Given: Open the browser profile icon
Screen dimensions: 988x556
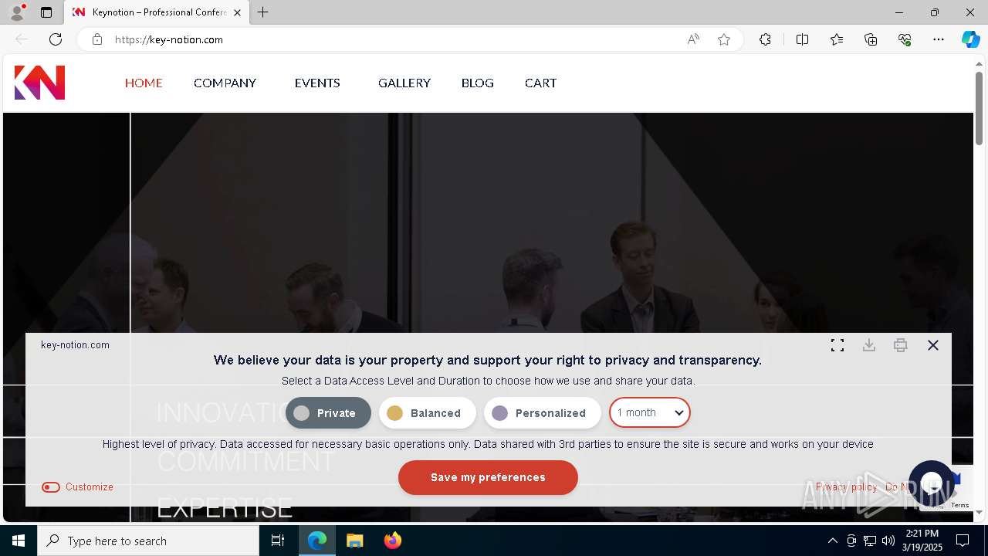Looking at the screenshot, I should click(17, 12).
